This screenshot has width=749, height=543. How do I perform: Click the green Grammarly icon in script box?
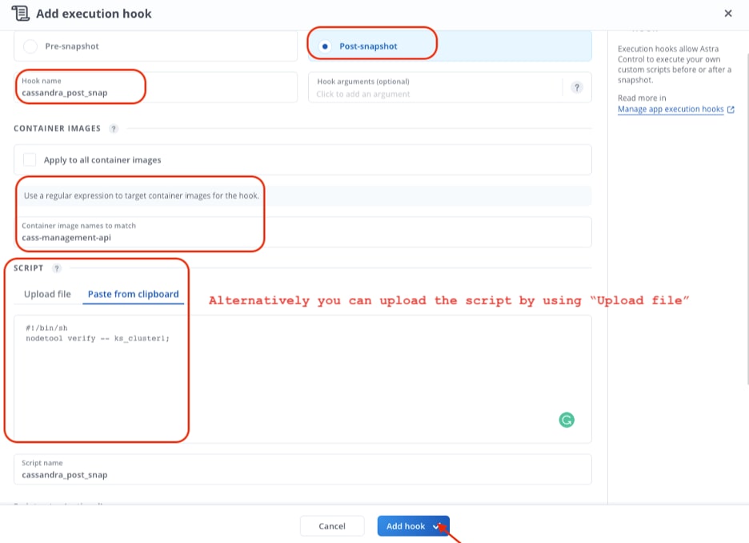(x=567, y=420)
